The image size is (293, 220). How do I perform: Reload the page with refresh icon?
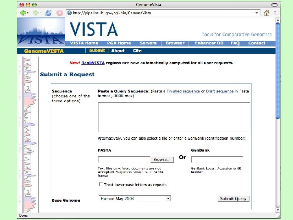click(x=48, y=13)
